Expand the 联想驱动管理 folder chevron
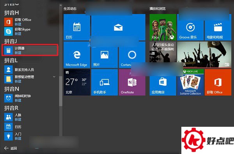The width and height of the screenshot is (234, 154). [54, 77]
